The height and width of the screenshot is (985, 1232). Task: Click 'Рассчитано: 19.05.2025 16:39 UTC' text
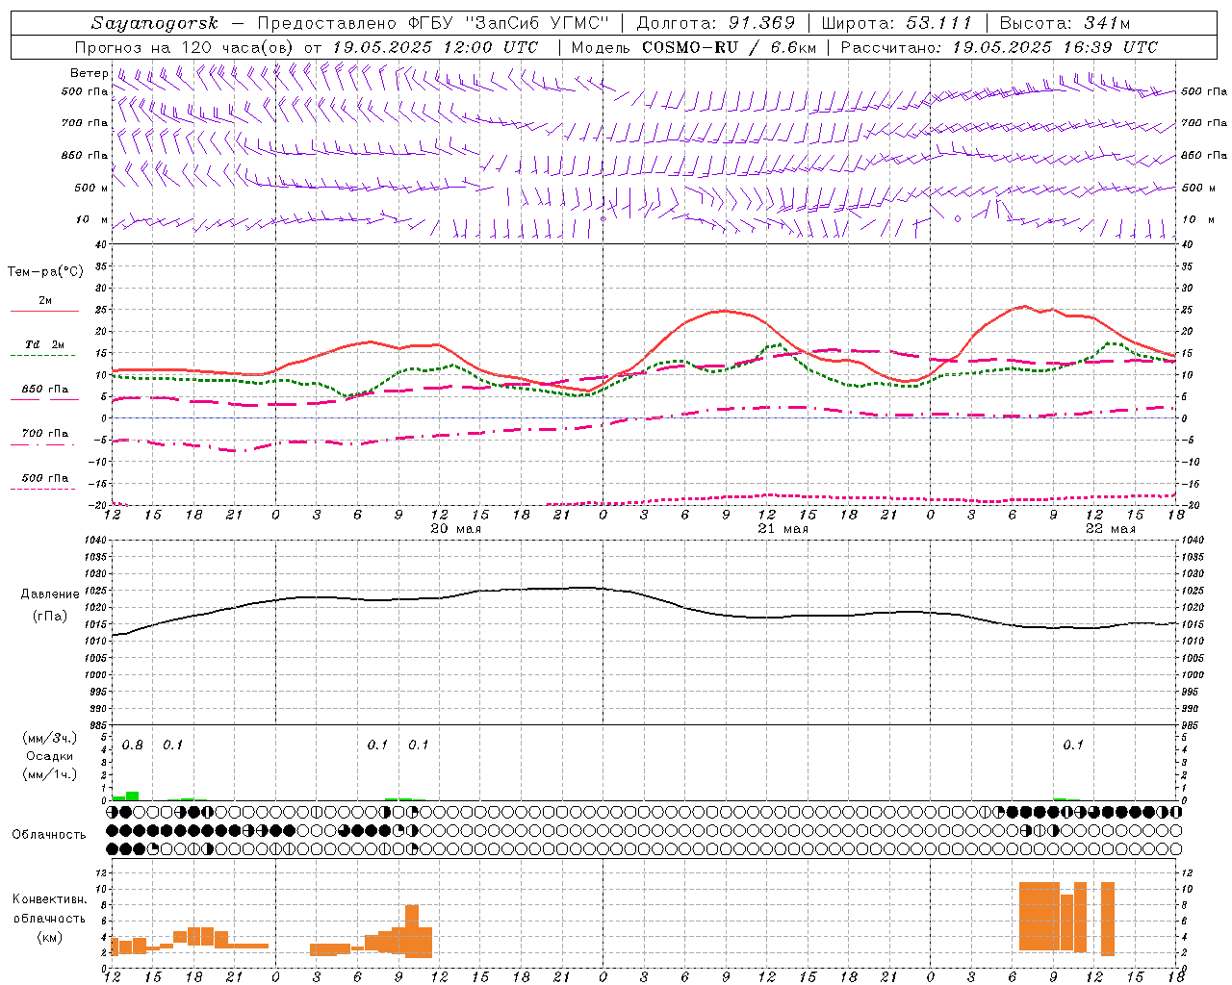click(x=999, y=47)
